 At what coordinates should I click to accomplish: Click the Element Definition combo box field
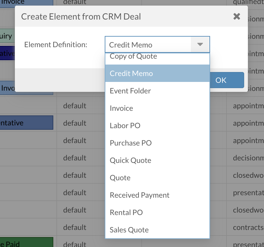pos(148,45)
